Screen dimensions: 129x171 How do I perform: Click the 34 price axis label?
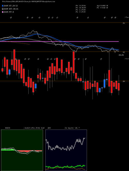coord(124,23)
